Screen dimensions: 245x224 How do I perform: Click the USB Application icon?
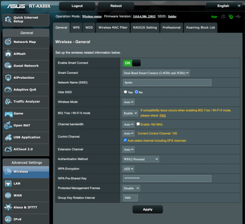pos(8,137)
